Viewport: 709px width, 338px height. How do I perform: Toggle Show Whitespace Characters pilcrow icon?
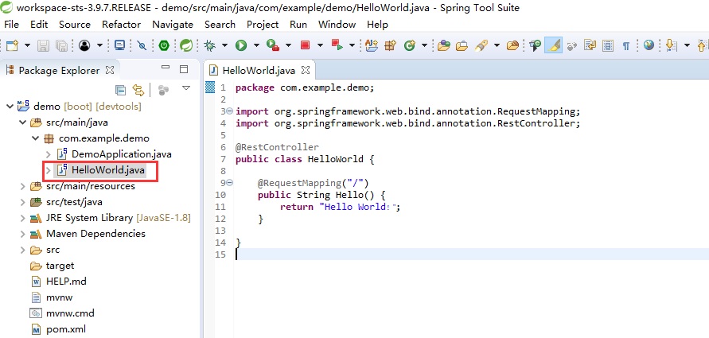(626, 45)
